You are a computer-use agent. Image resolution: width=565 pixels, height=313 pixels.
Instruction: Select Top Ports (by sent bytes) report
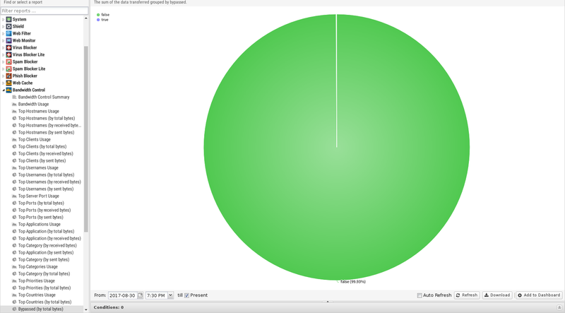[x=41, y=218]
